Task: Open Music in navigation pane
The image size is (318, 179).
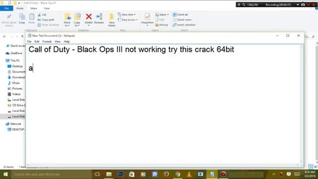Action: (14, 83)
